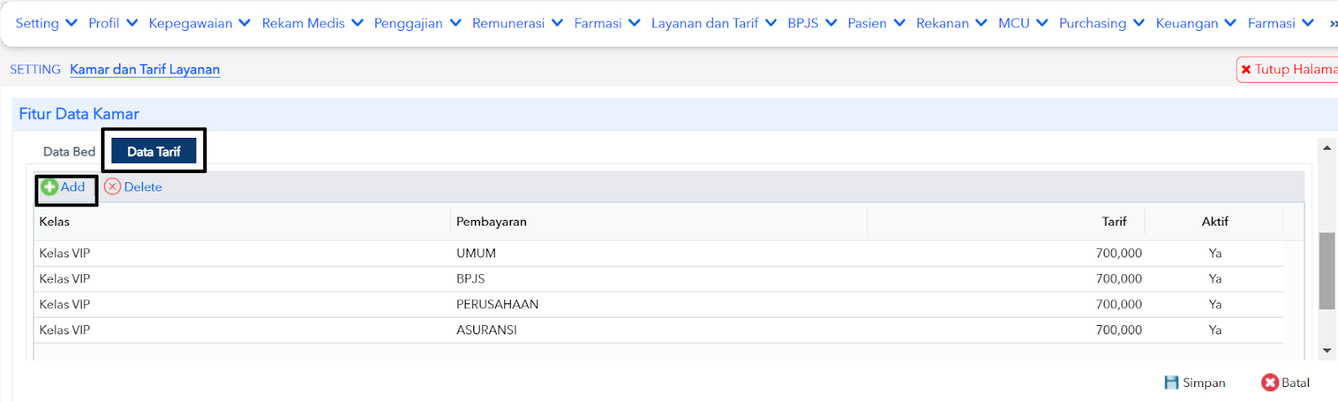Select the Kelas VIP BPJS row
This screenshot has height=402, width=1338.
tap(661, 279)
